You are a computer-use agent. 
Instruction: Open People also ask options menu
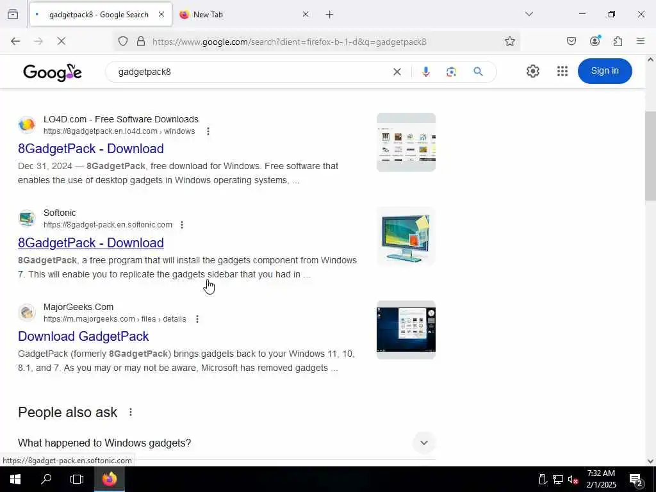131,412
